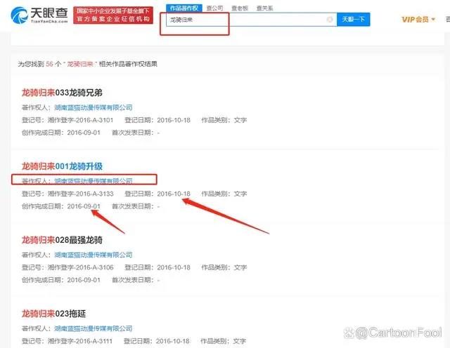Clear the search box with the round clear icon
Image resolution: width=450 pixels, height=348 pixels.
click(x=330, y=20)
